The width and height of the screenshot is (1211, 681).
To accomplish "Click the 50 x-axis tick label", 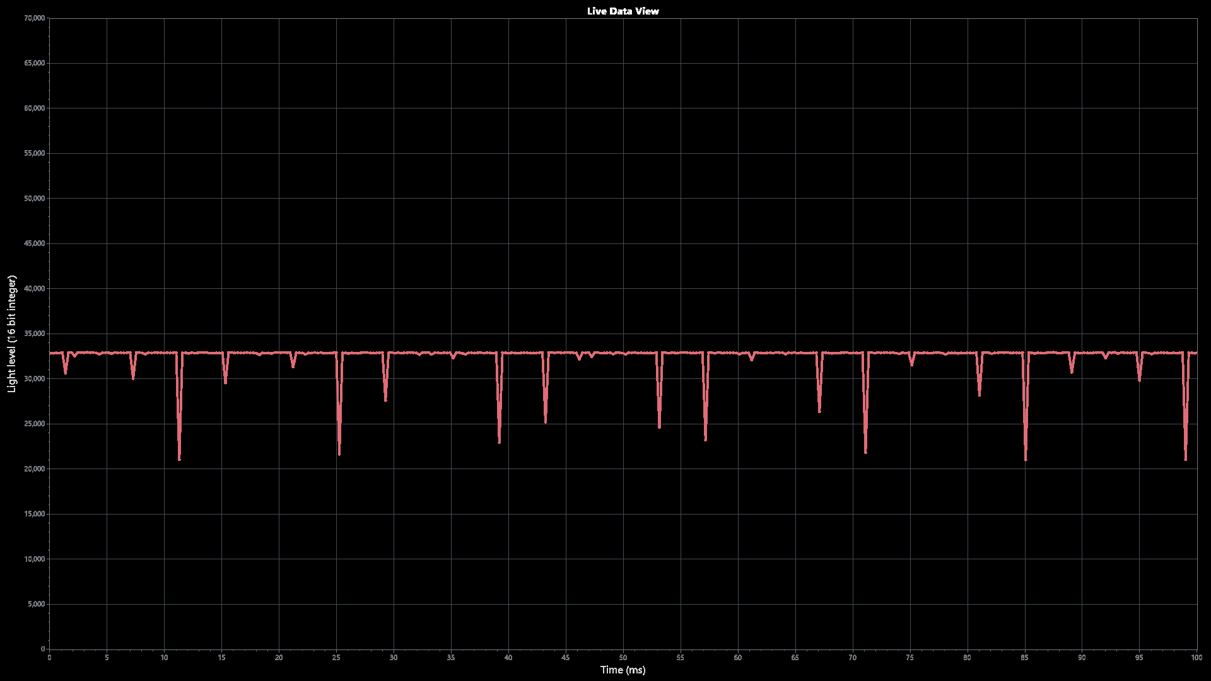I will pos(623,658).
